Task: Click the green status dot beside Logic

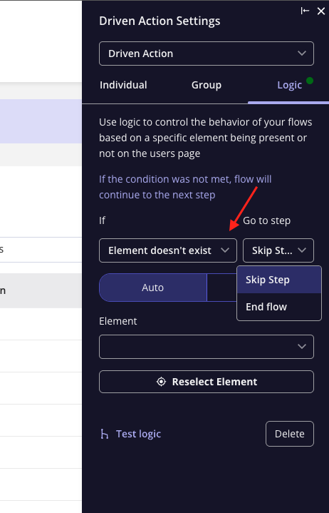Action: 310,81
